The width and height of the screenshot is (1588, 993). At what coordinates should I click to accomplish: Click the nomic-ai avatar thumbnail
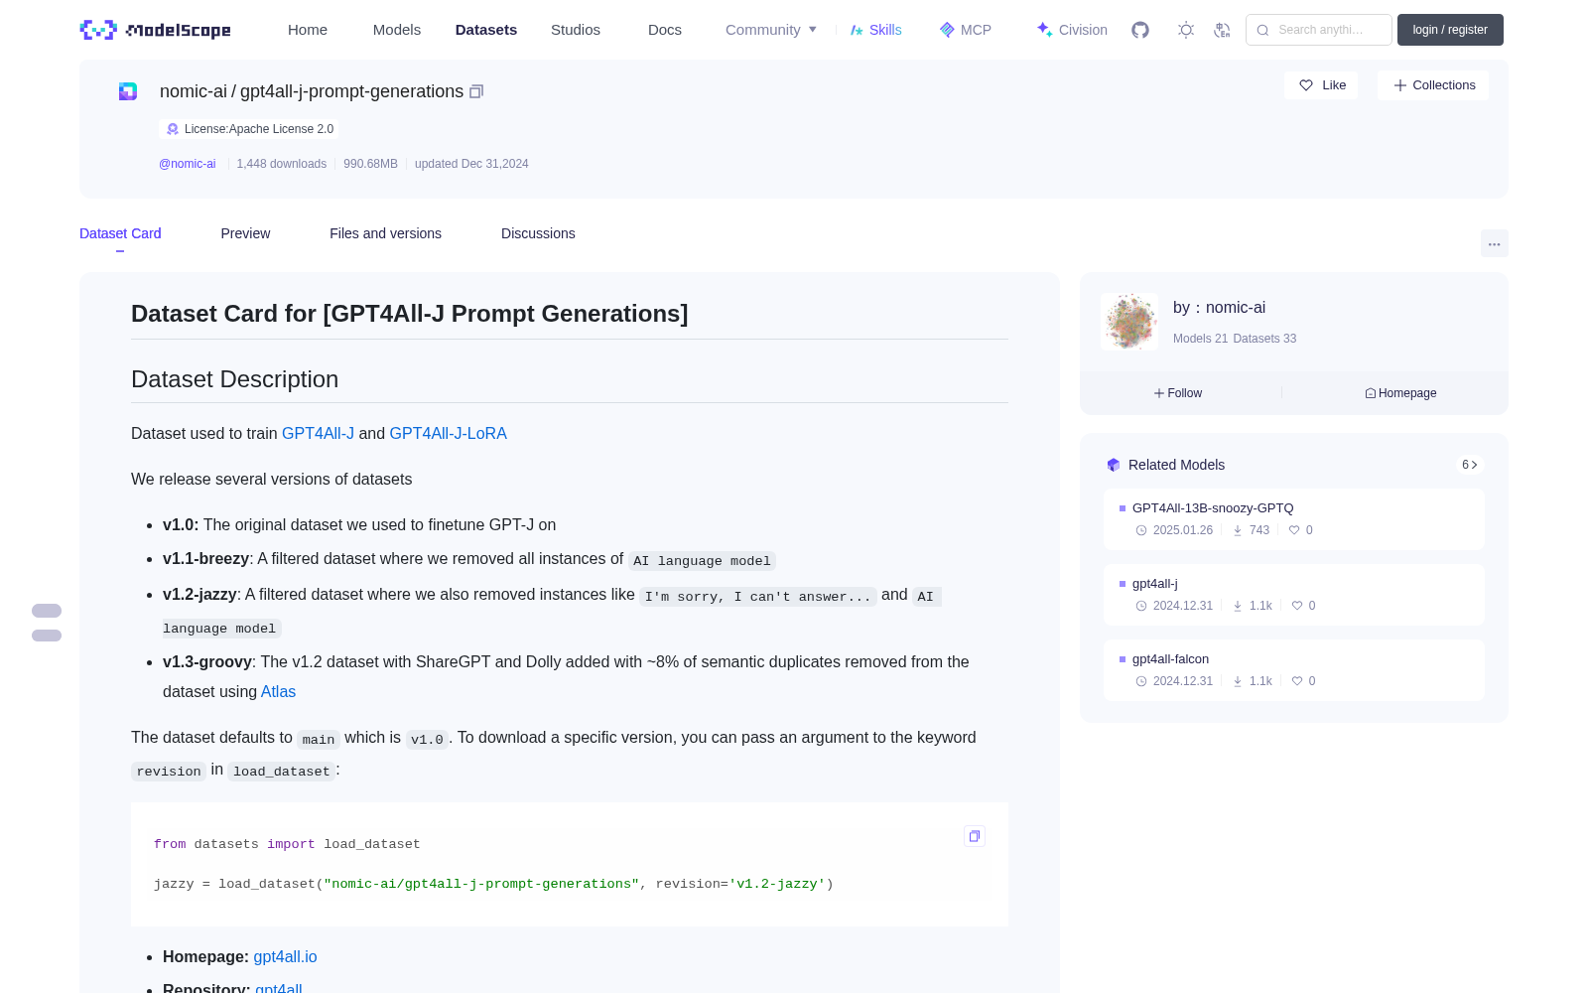click(x=1129, y=322)
